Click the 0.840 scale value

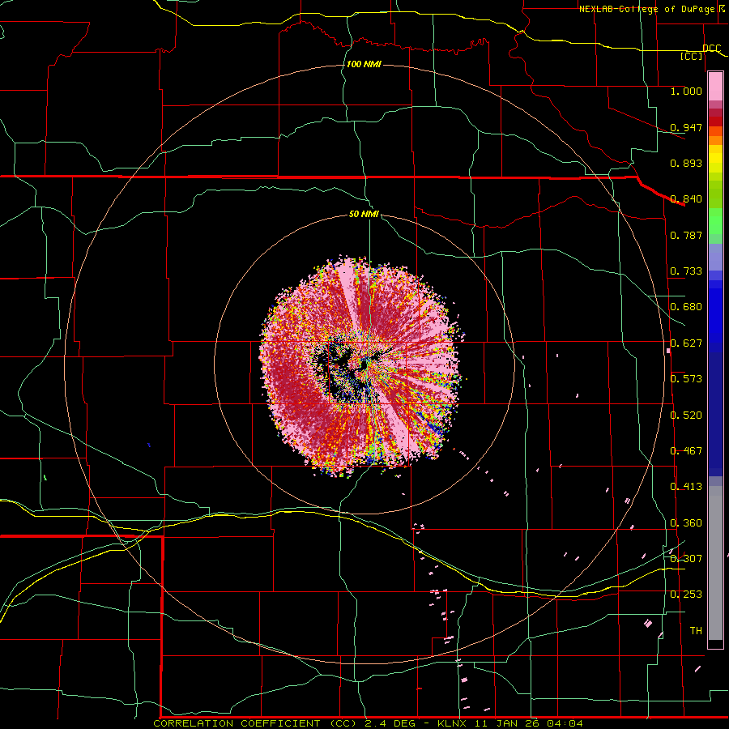(x=686, y=199)
